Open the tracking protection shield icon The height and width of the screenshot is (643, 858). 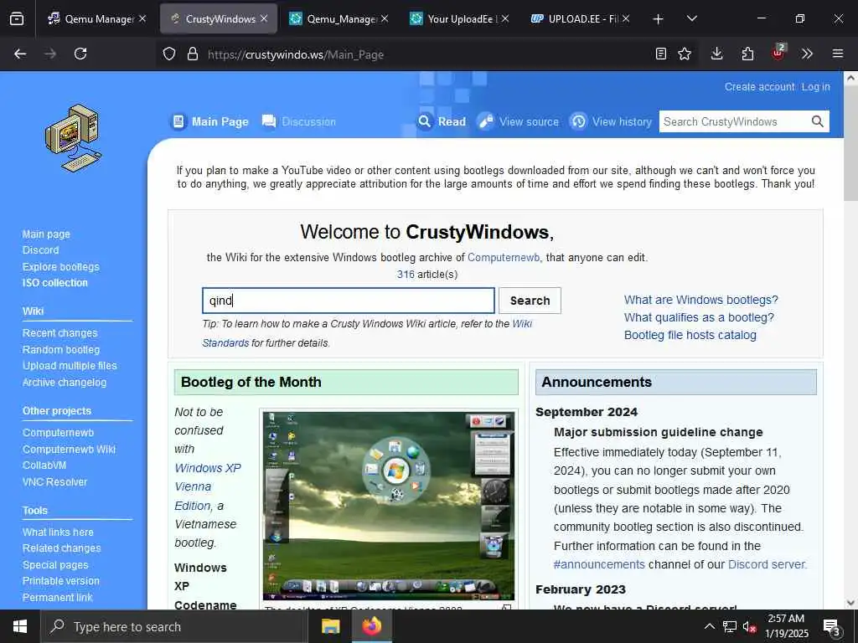pos(169,54)
